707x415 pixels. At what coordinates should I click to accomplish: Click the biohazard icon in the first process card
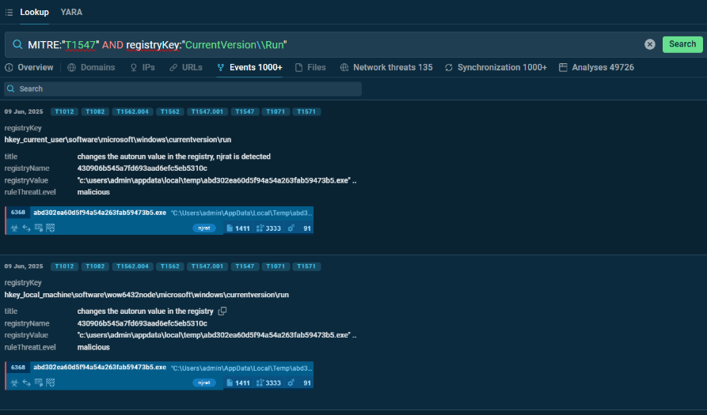[13, 228]
